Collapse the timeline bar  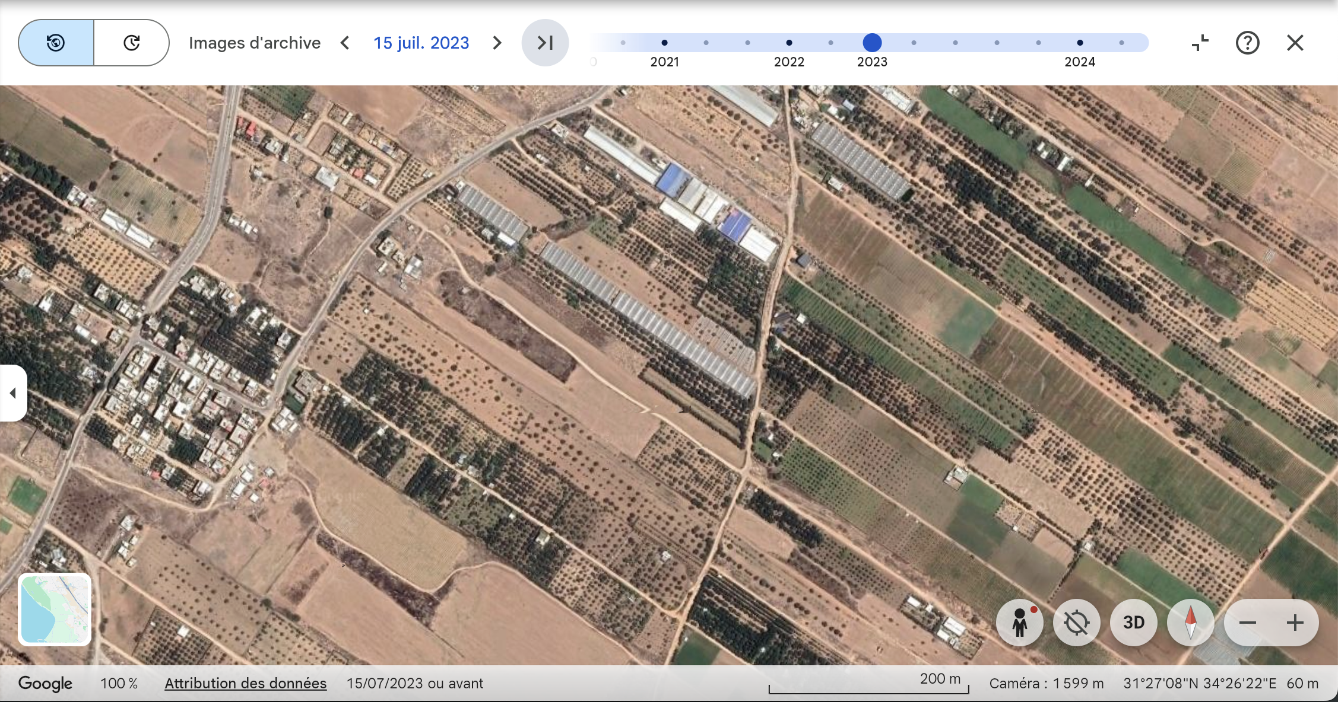tap(1200, 43)
